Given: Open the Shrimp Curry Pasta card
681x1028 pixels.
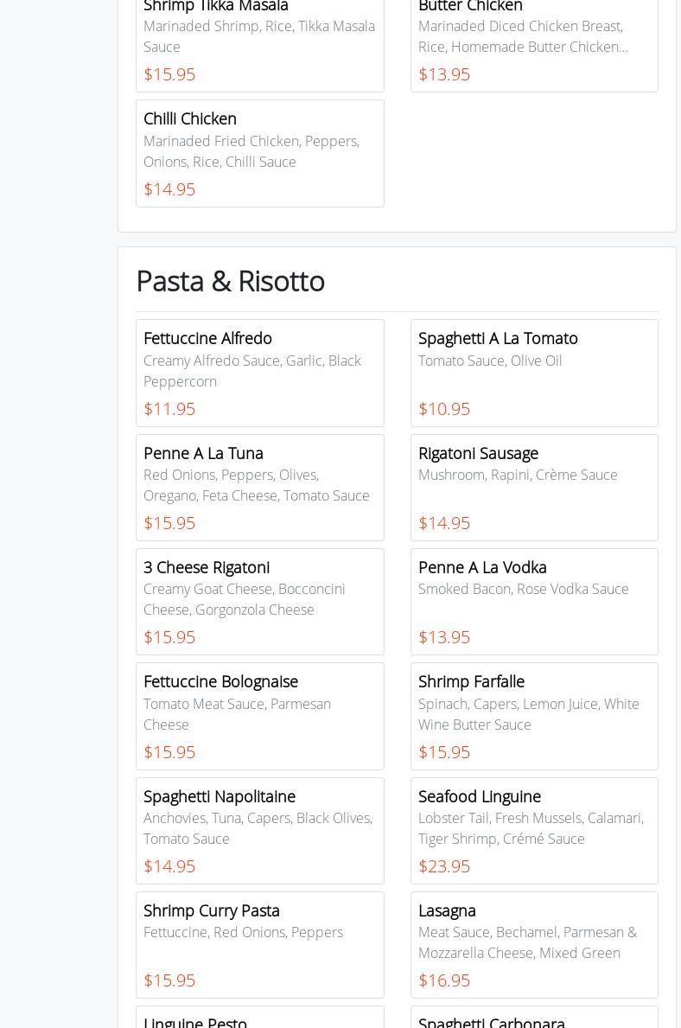Looking at the screenshot, I should 259,945.
